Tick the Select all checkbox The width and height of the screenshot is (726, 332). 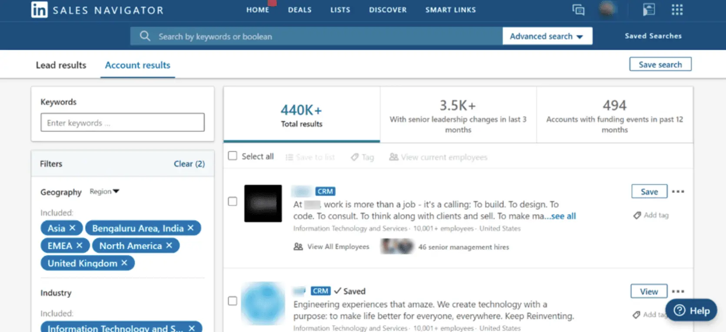click(x=233, y=156)
